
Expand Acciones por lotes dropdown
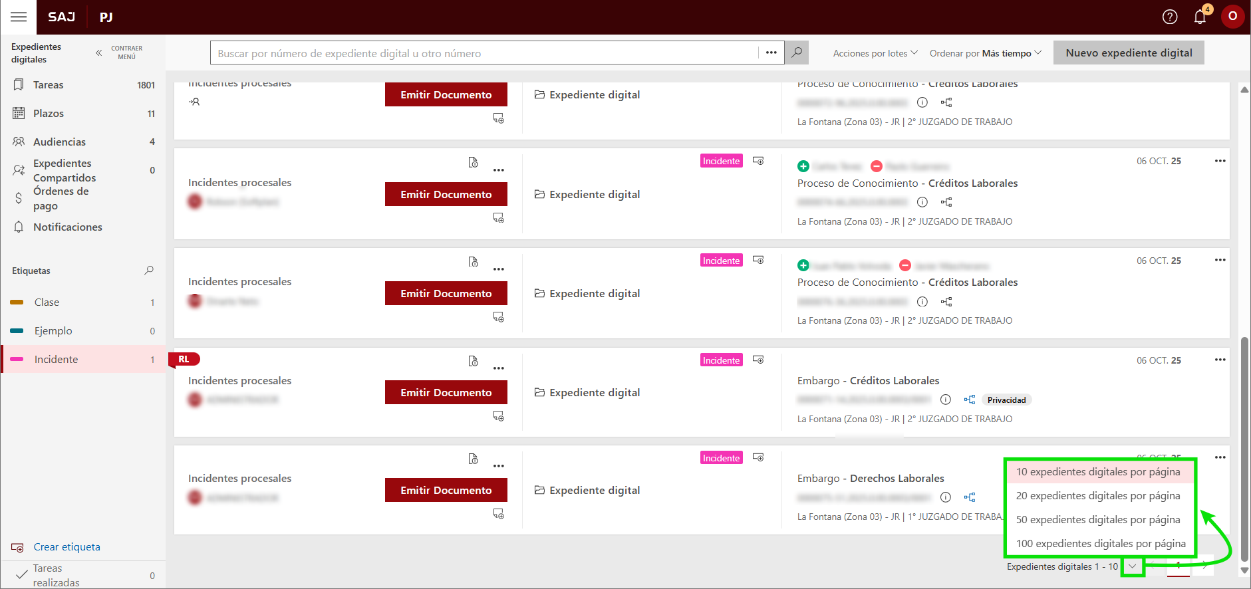tap(875, 53)
